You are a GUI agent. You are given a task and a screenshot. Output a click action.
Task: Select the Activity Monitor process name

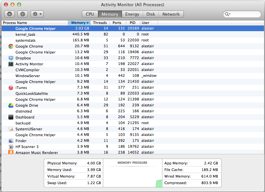tap(29, 64)
